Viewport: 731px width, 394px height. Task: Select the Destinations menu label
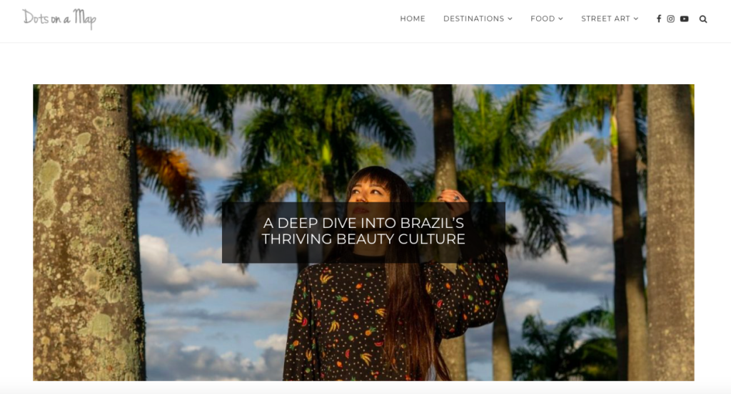[474, 19]
